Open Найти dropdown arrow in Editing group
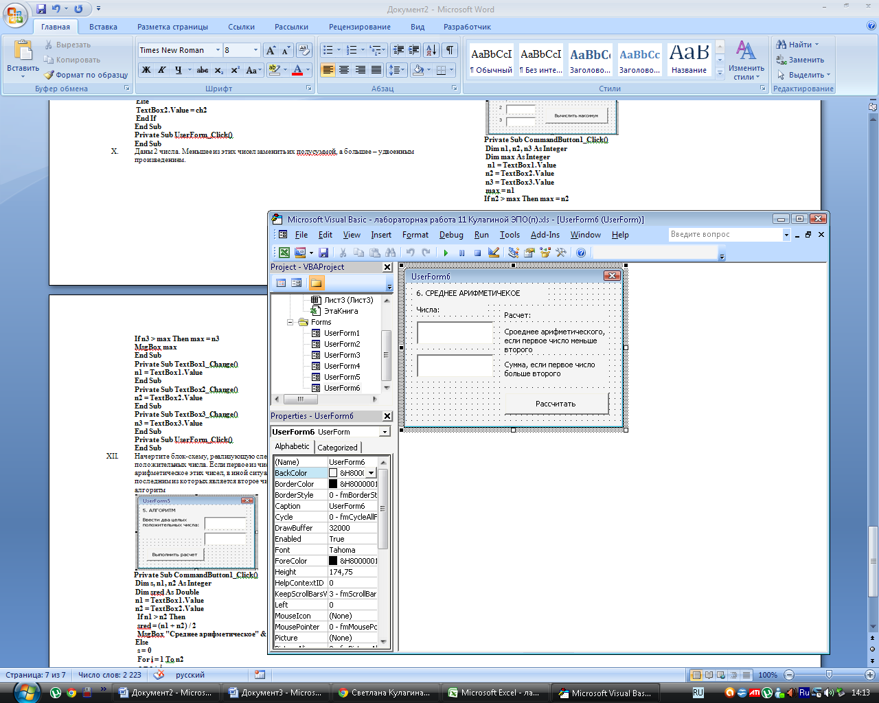879x703 pixels. [817, 45]
